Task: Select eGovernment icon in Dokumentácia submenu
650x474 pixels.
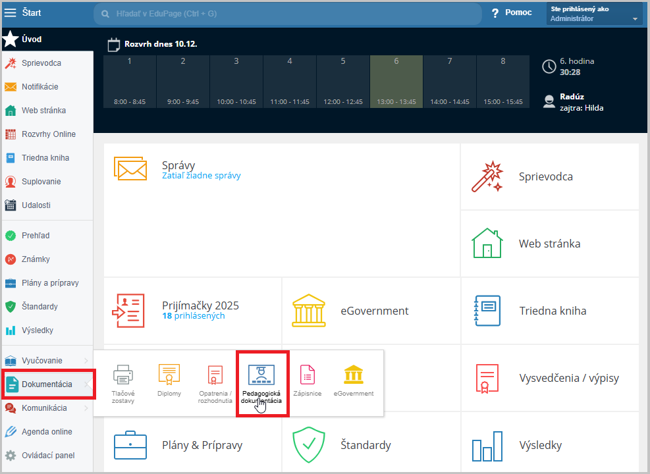Action: pyautogui.click(x=354, y=374)
